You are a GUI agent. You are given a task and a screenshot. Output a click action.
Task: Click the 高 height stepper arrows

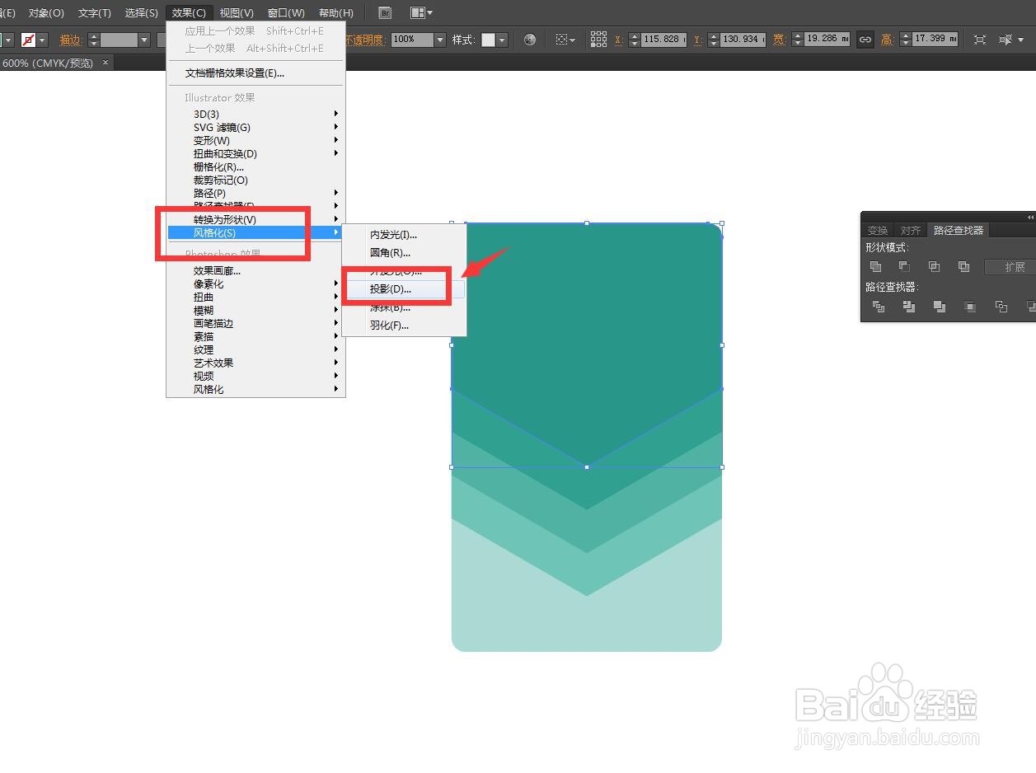point(906,40)
